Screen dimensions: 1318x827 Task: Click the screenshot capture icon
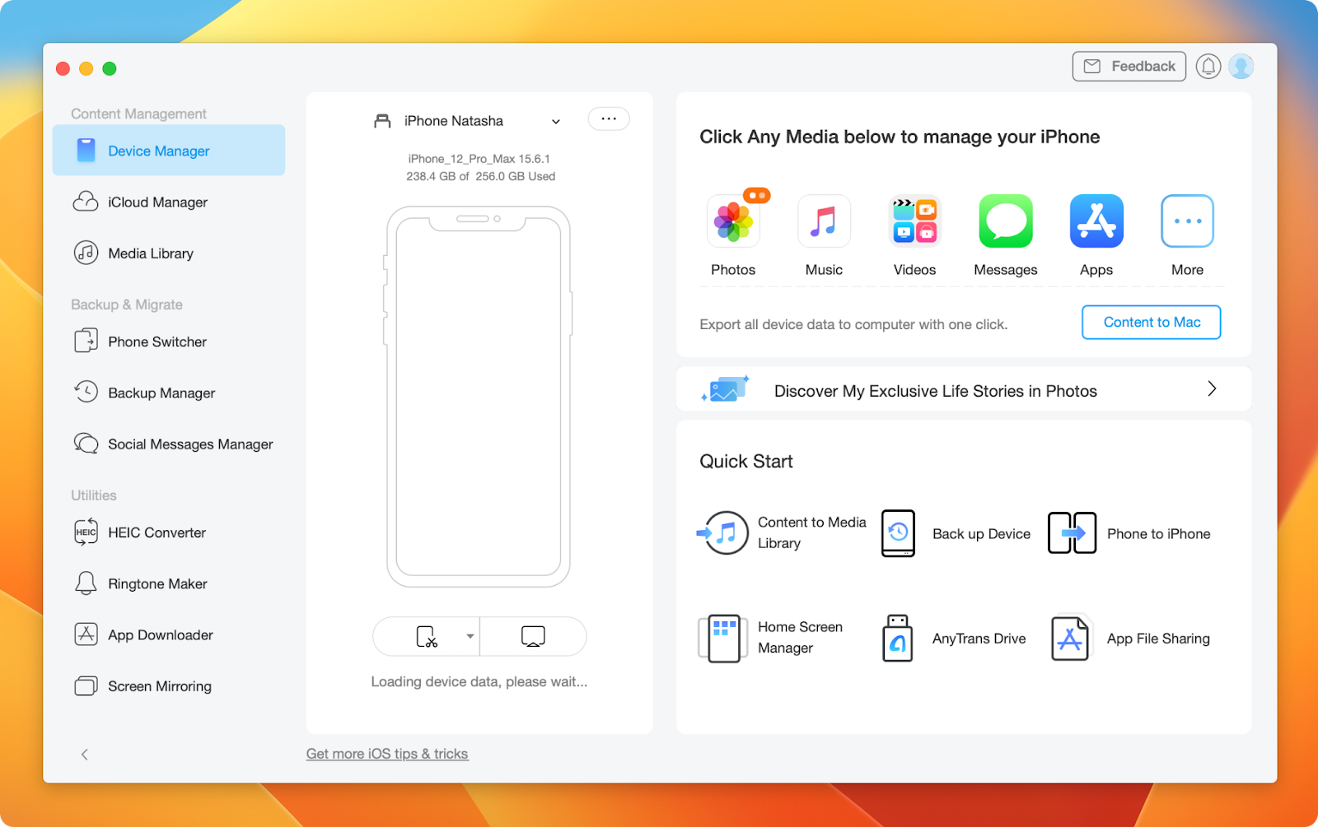427,636
